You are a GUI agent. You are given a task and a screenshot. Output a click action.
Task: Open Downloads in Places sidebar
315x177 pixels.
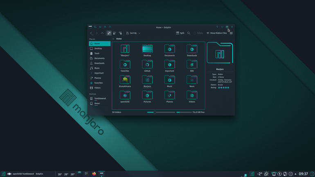click(100, 63)
